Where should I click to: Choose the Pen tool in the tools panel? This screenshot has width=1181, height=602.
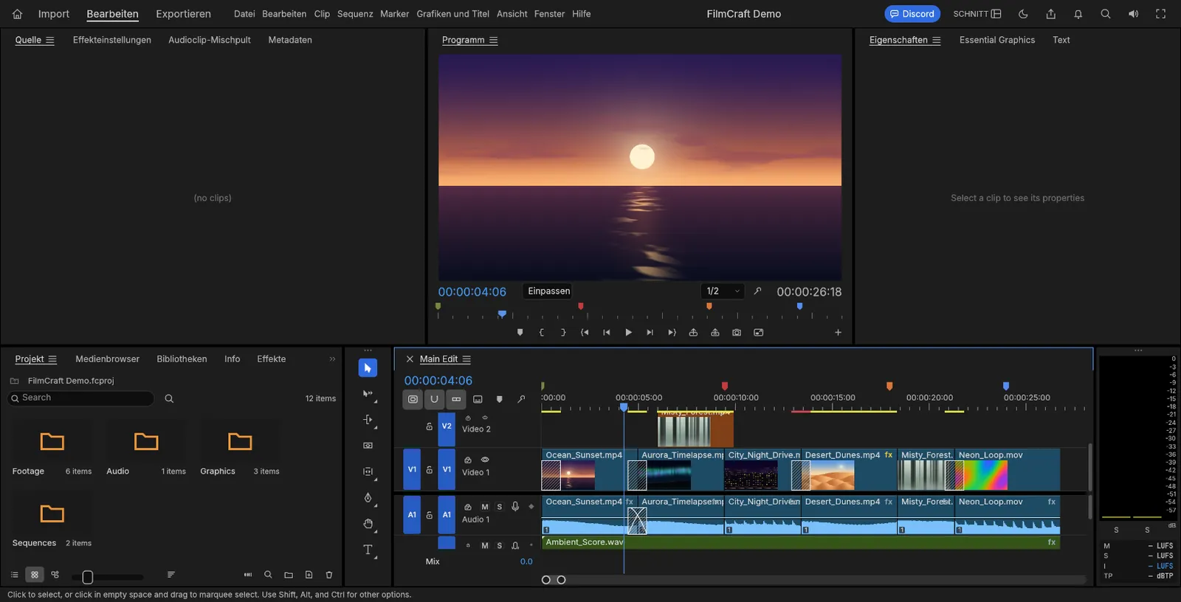coord(368,498)
